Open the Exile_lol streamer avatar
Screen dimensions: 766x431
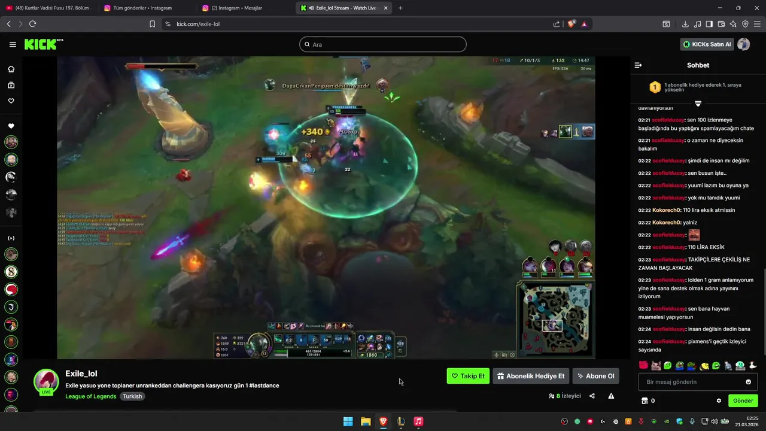coord(46,381)
